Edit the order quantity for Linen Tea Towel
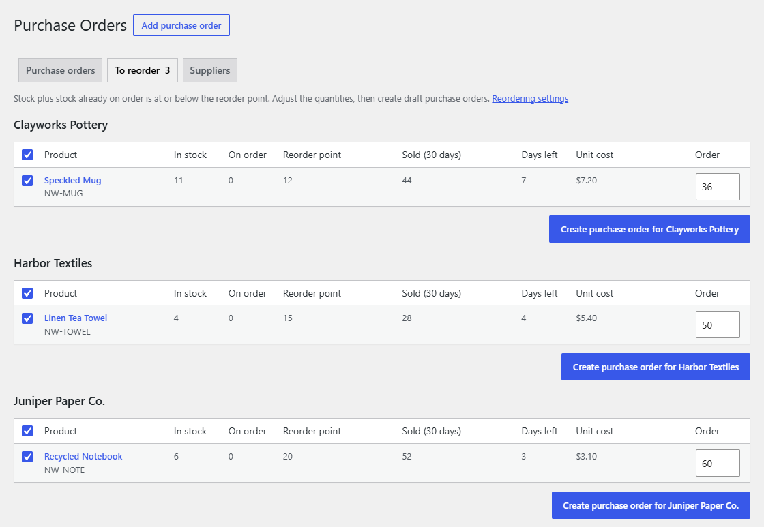Viewport: 764px width, 527px height. [718, 325]
